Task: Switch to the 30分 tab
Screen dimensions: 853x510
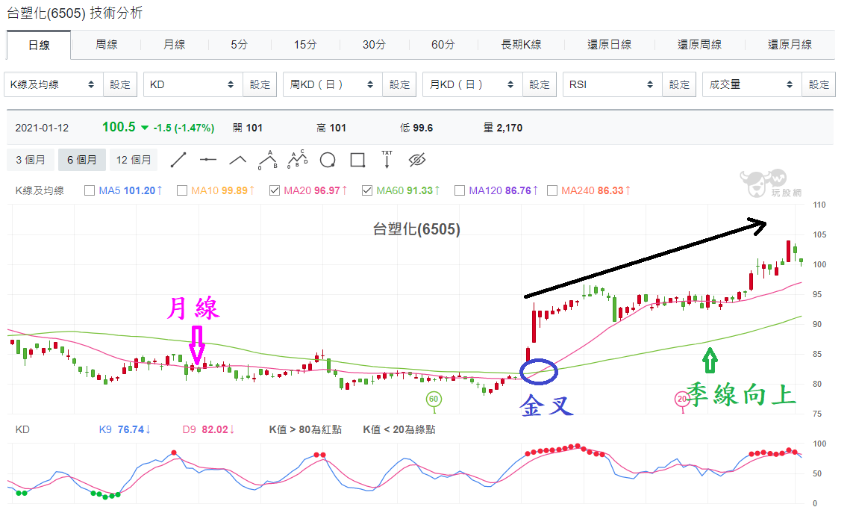Action: 375,45
